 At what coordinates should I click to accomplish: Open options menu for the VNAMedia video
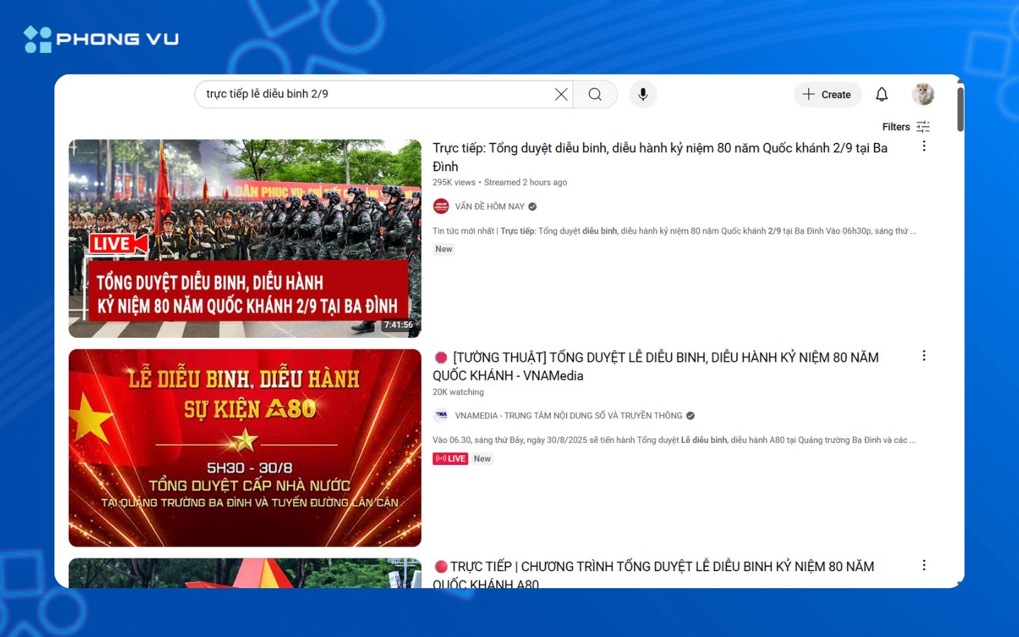click(924, 356)
